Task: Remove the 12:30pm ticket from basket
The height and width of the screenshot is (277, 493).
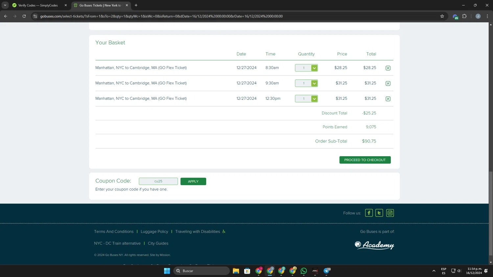Action: coord(388,99)
